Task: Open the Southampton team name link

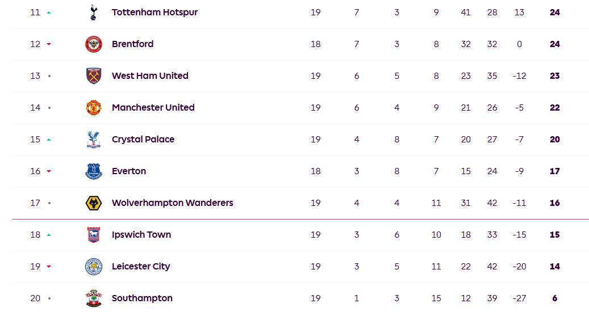Action: (x=142, y=298)
